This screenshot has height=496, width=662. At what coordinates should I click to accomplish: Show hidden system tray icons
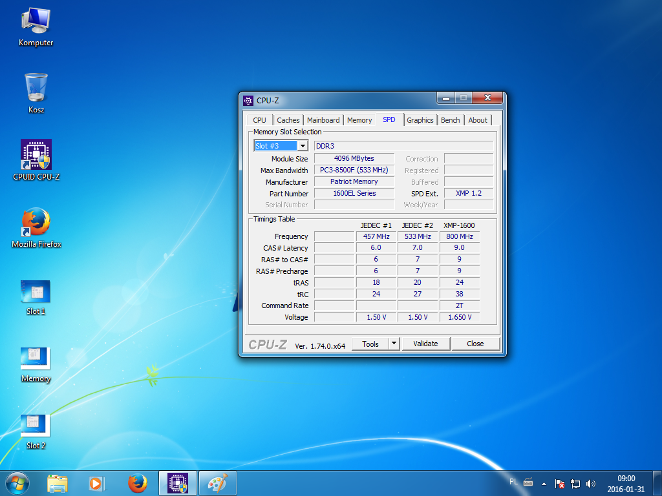coord(544,483)
